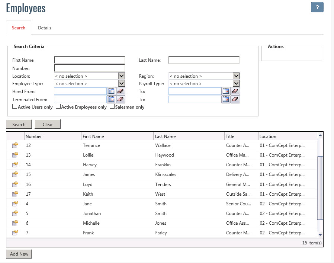Switch to the Details tab
This screenshot has height=263, width=334.
click(x=45, y=28)
